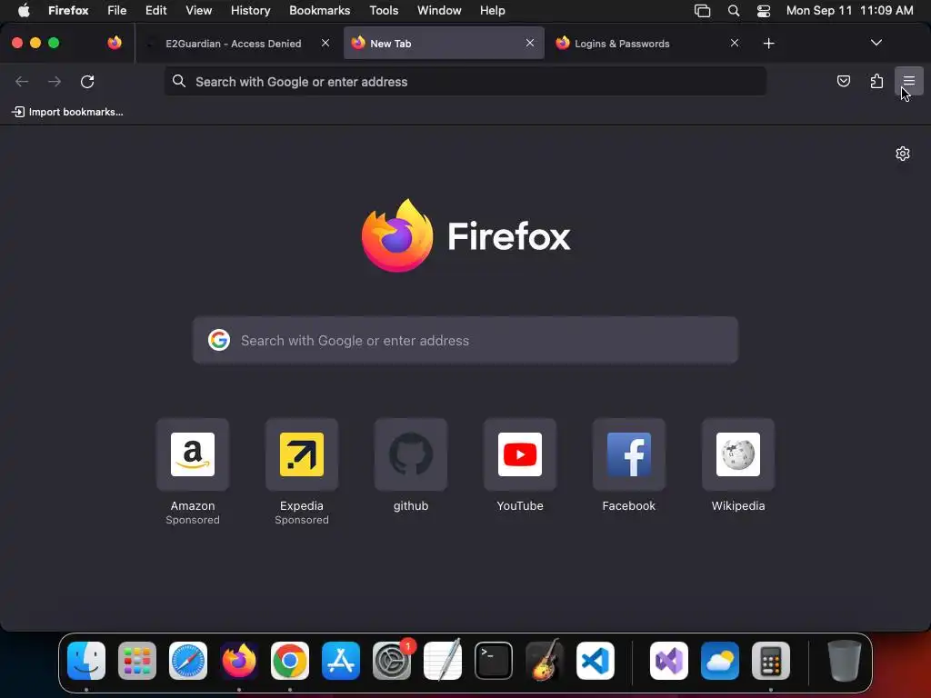Open Safari from the Dock
931x698 pixels.
[188, 661]
